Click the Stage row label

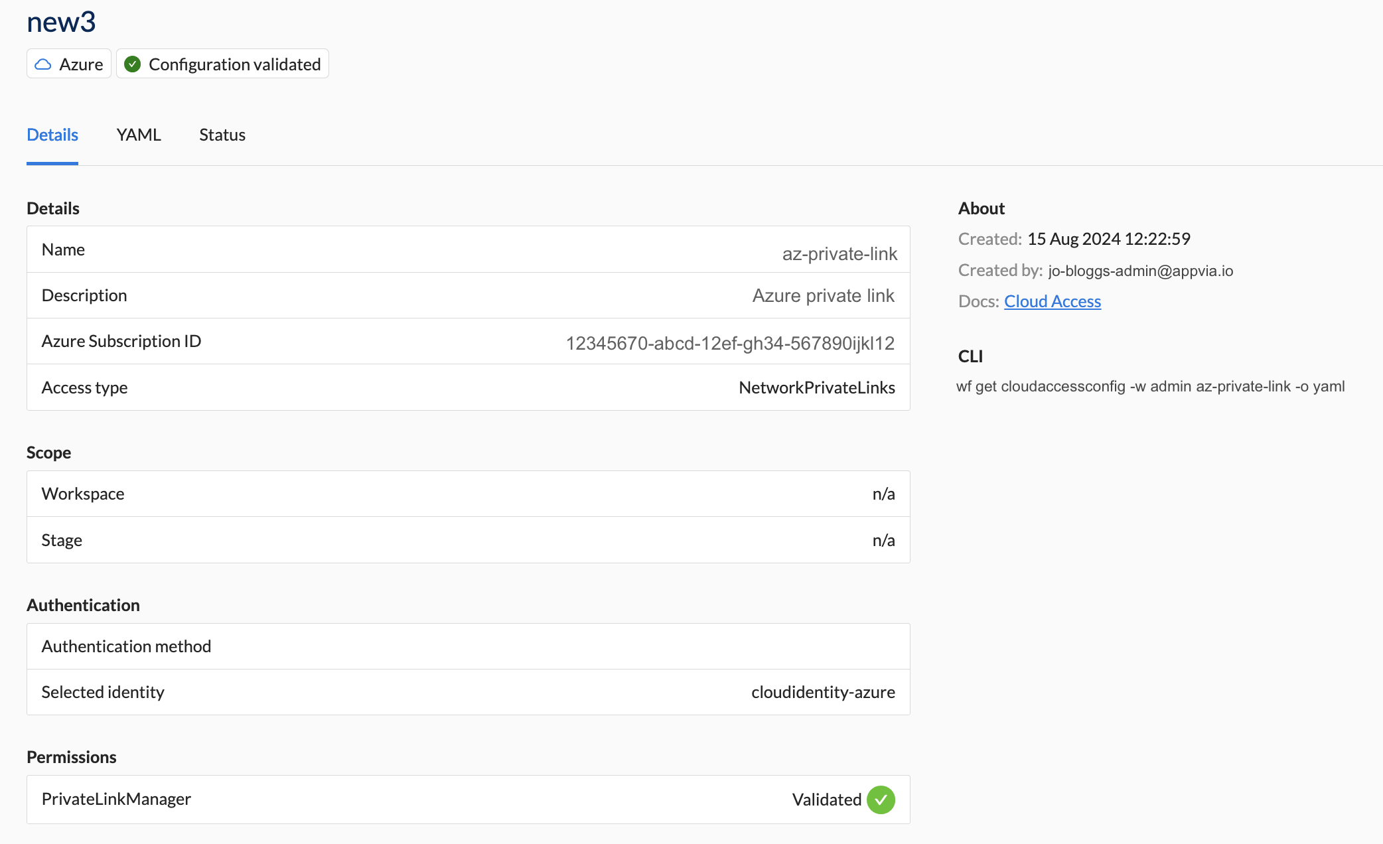[62, 540]
